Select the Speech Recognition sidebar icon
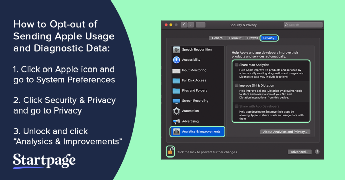Image resolution: width=345 pixels, height=180 pixels. [177, 50]
